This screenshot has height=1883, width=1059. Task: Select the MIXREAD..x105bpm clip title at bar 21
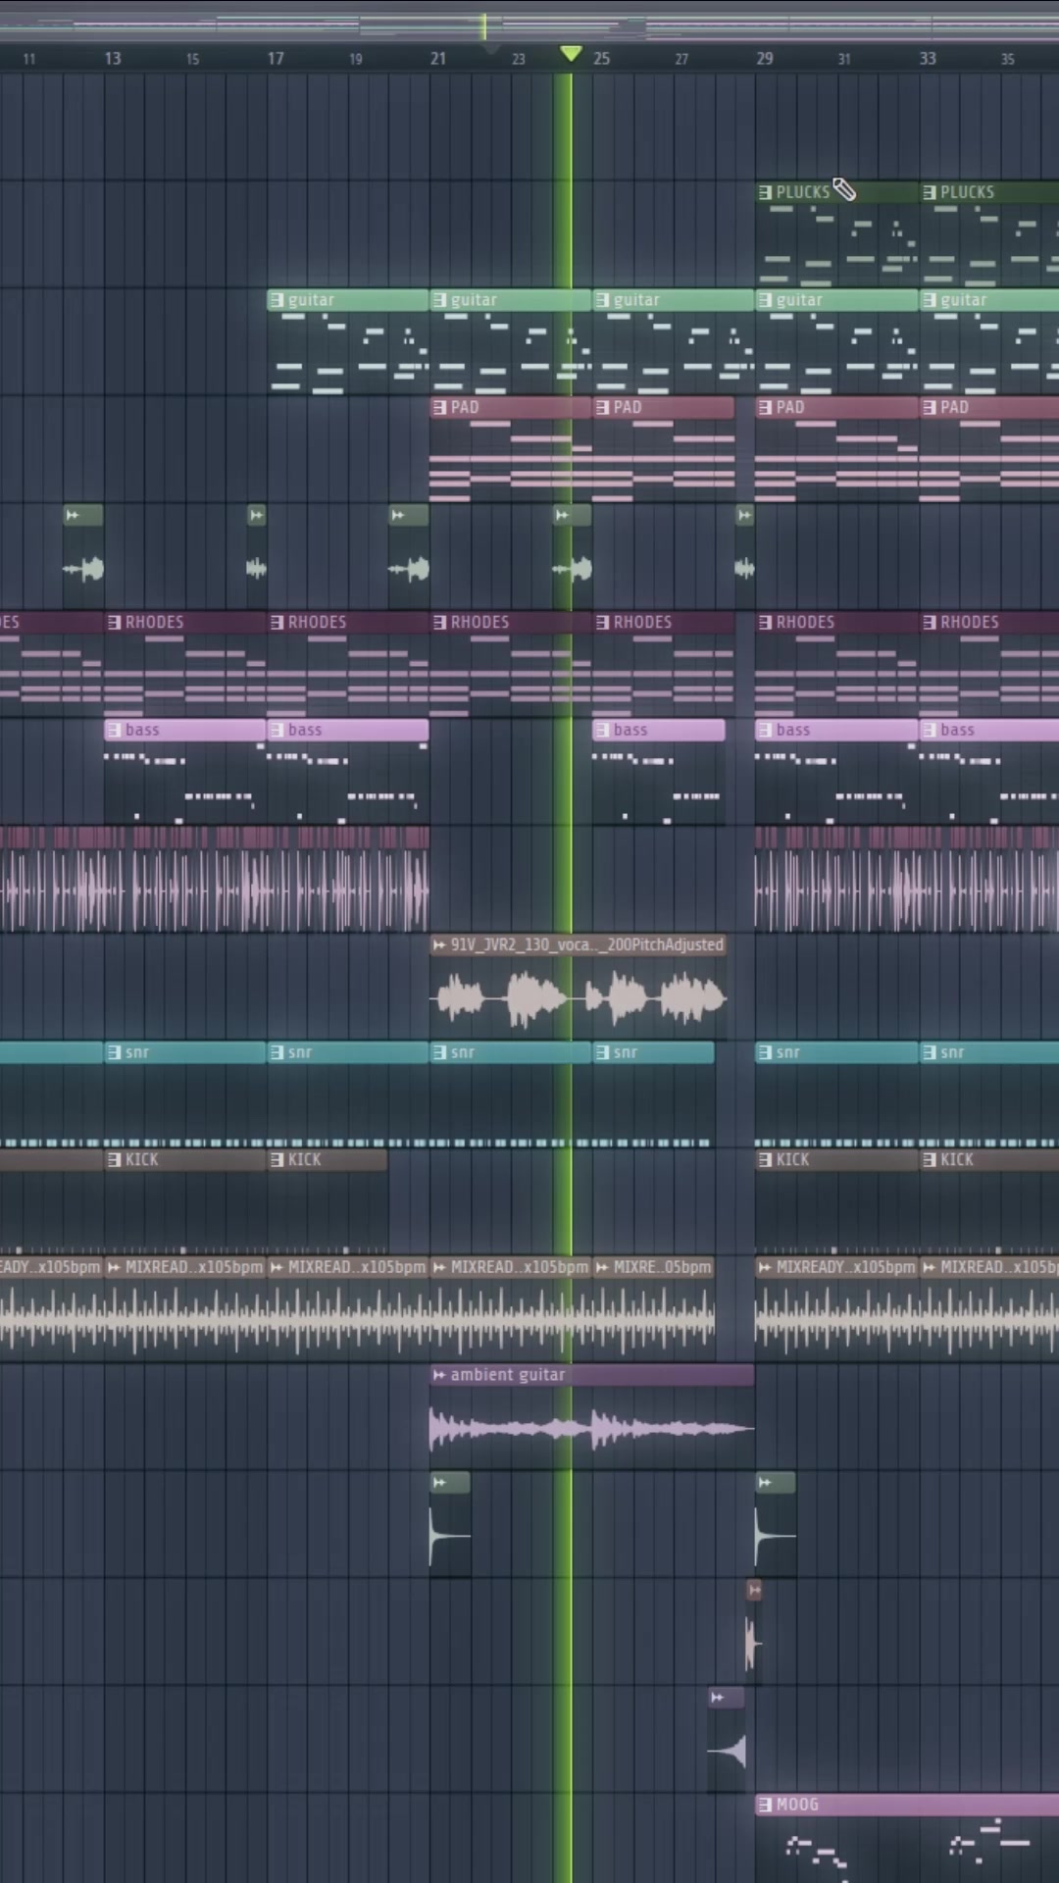(x=519, y=1267)
